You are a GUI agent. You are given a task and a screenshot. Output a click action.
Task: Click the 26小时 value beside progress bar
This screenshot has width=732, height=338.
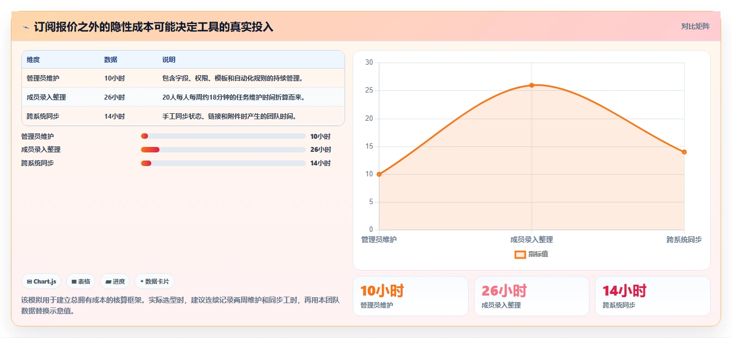pos(321,150)
